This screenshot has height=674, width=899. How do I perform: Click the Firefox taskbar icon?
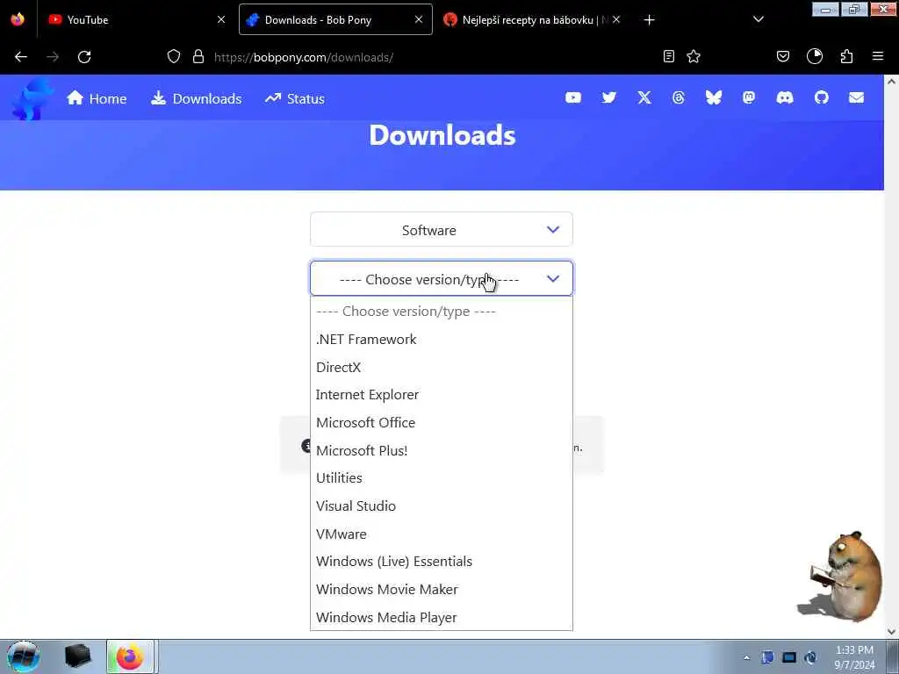(x=130, y=656)
